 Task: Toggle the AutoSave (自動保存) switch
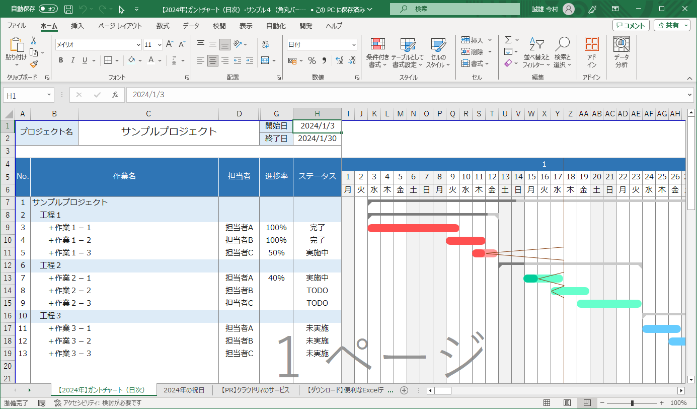pos(48,9)
